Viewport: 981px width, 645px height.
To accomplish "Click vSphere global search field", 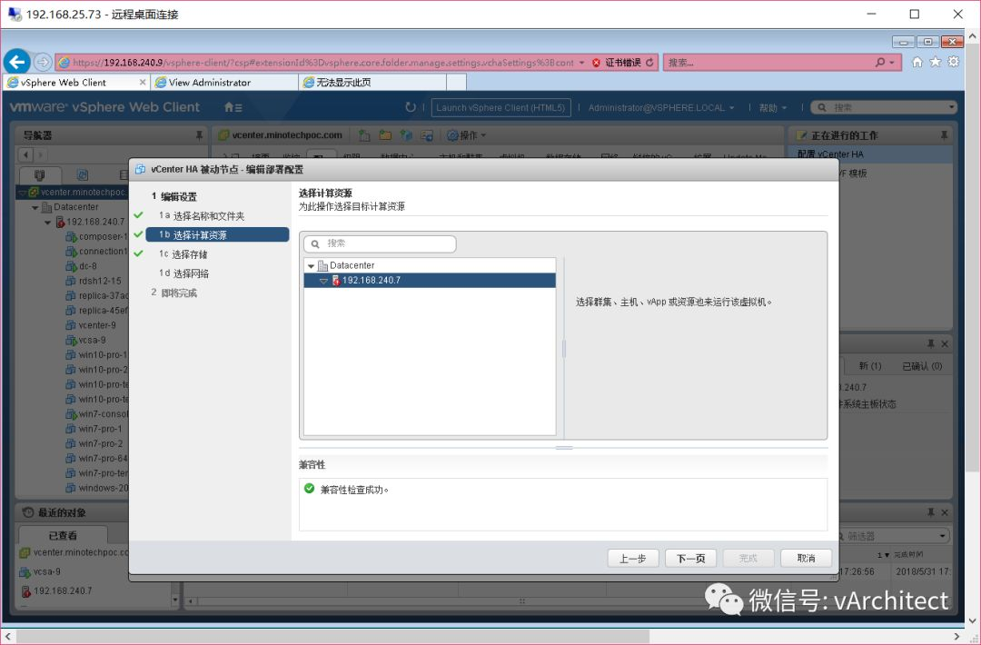I will (x=884, y=107).
